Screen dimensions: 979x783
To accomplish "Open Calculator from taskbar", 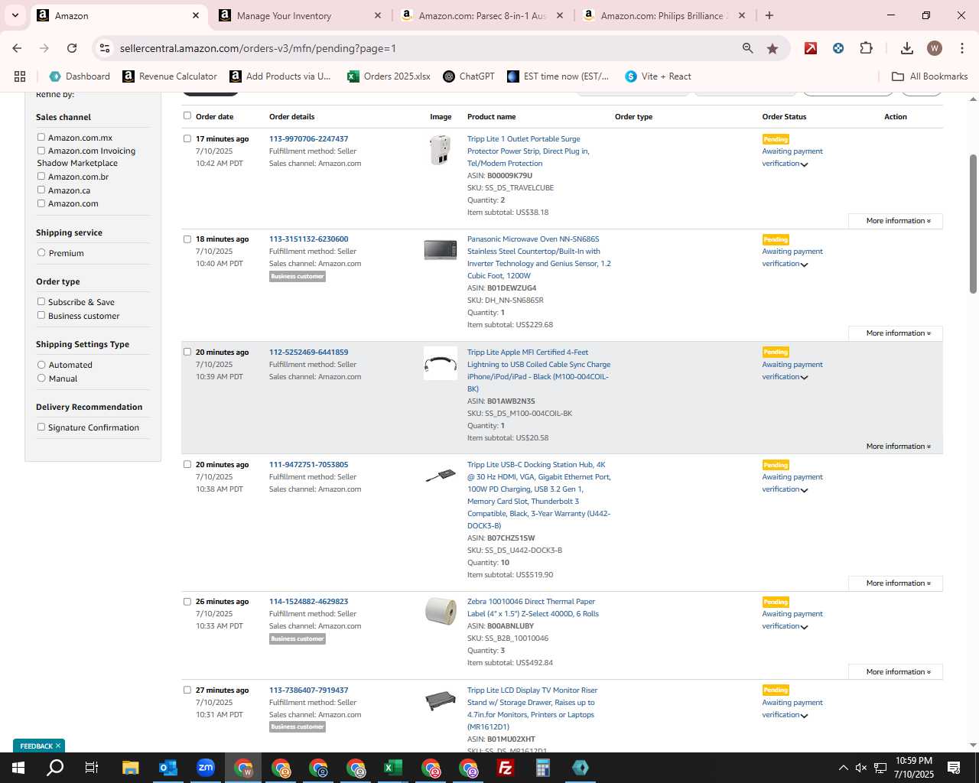I will click(542, 768).
